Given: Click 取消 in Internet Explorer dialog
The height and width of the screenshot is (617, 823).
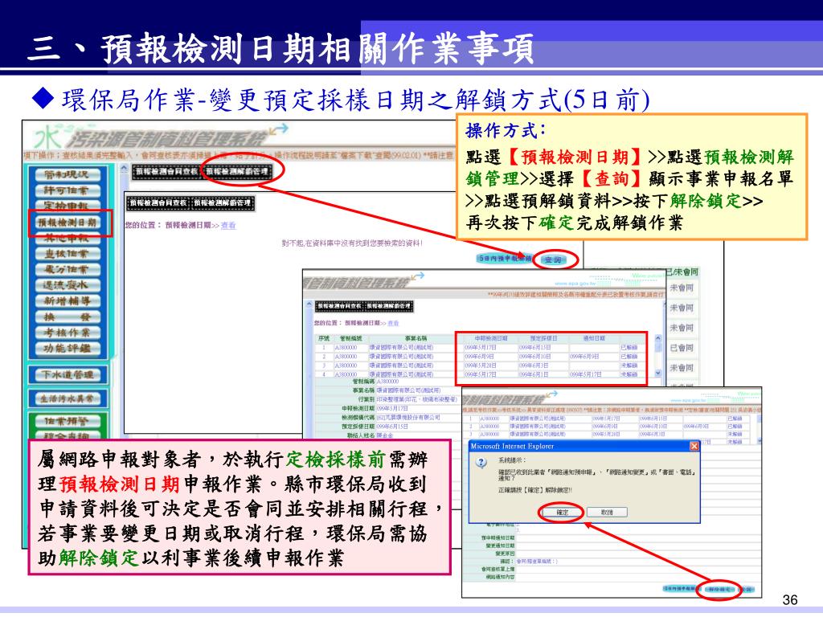Looking at the screenshot, I should pyautogui.click(x=607, y=512).
